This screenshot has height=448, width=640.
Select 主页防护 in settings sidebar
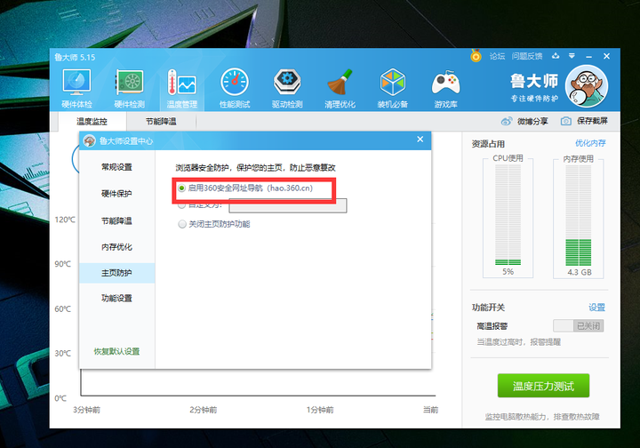[116, 273]
